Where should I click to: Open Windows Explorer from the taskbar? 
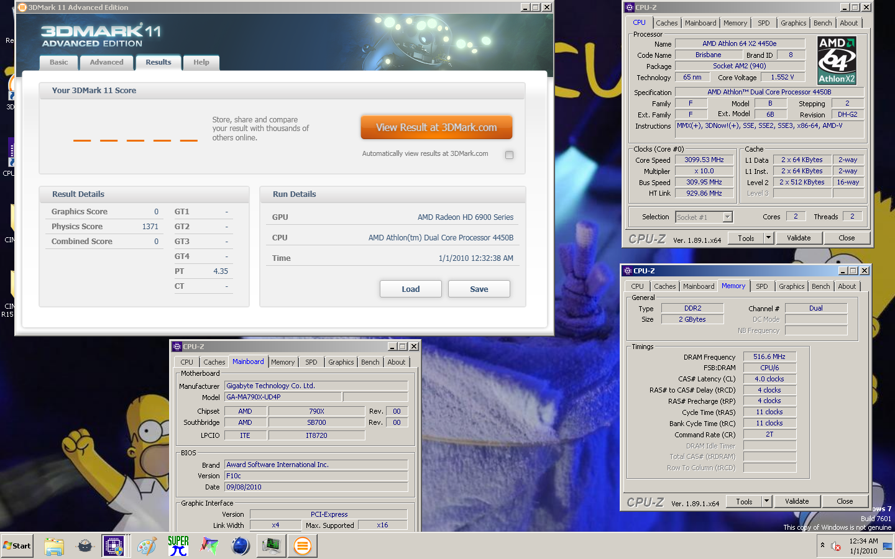pos(54,546)
